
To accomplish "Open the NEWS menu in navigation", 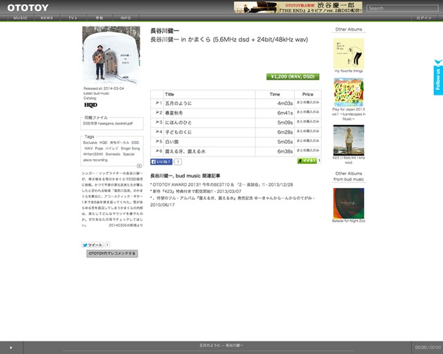I will coord(46,17).
